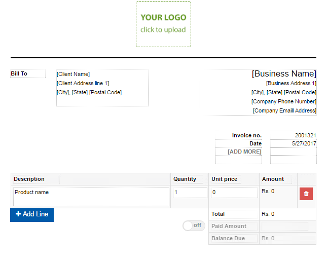Click the red trash delete line icon

pyautogui.click(x=306, y=194)
